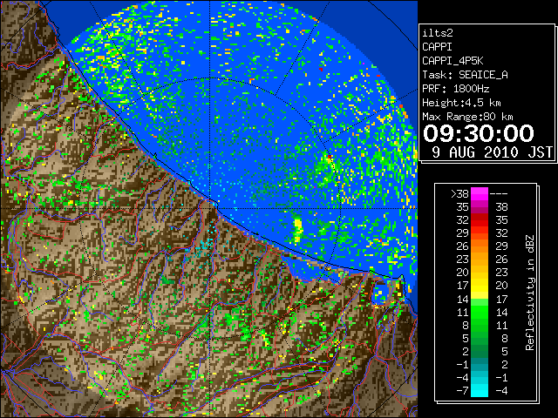Click the 'PRF: 1800Hz' text
558x418 pixels.
455,89
